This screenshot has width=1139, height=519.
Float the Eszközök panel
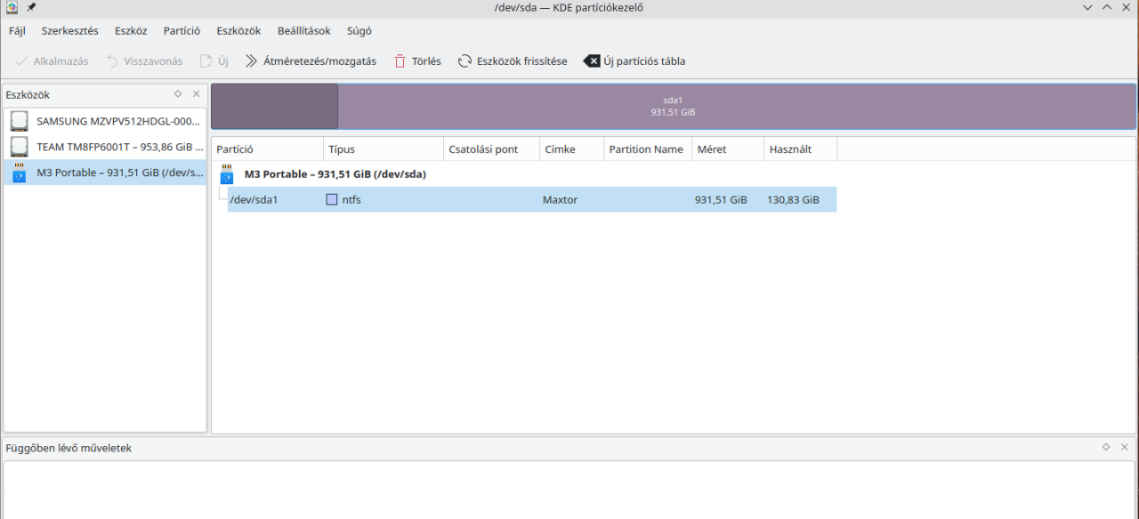(178, 93)
